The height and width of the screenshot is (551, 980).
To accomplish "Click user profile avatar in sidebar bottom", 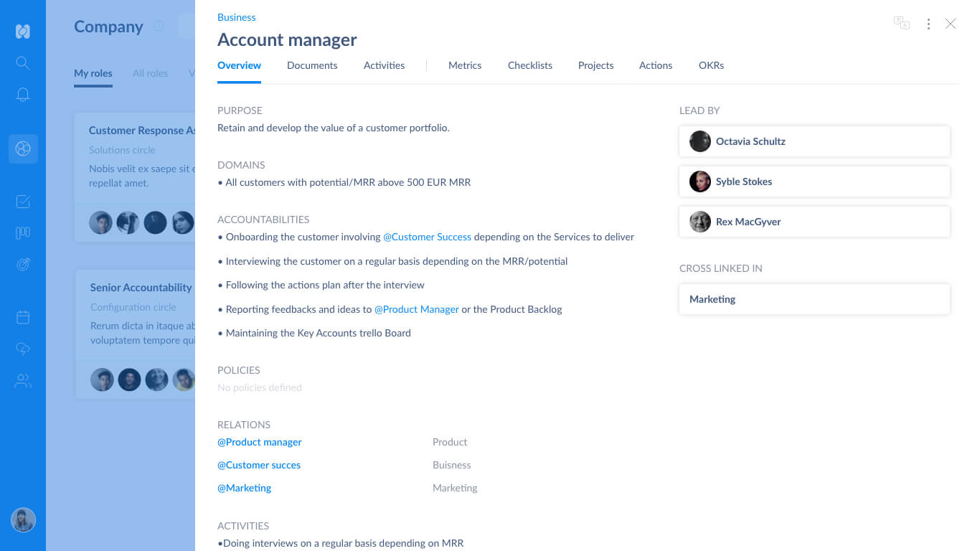I will (x=23, y=520).
